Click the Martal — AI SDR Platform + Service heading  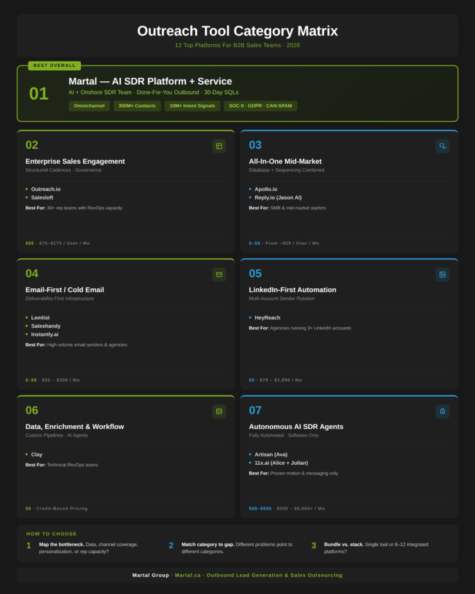pos(150,81)
